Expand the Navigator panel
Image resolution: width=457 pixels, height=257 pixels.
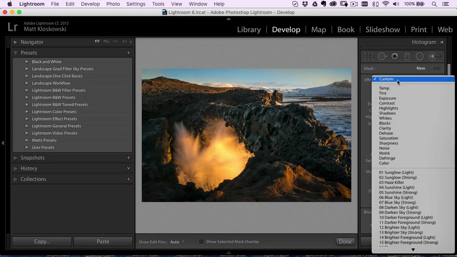point(15,42)
